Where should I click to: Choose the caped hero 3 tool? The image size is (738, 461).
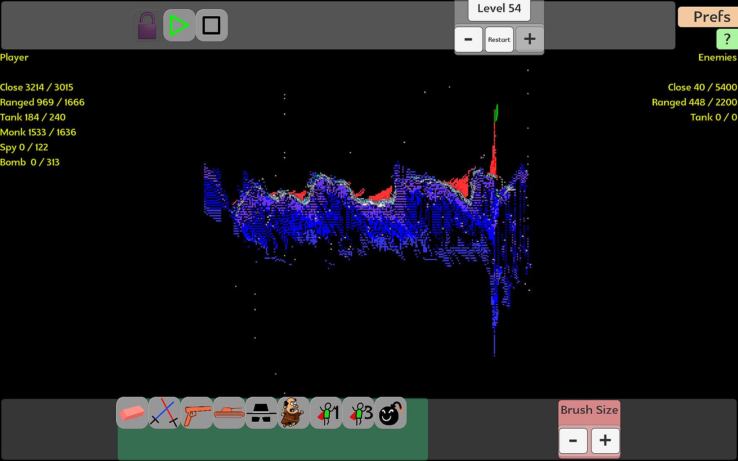click(358, 413)
